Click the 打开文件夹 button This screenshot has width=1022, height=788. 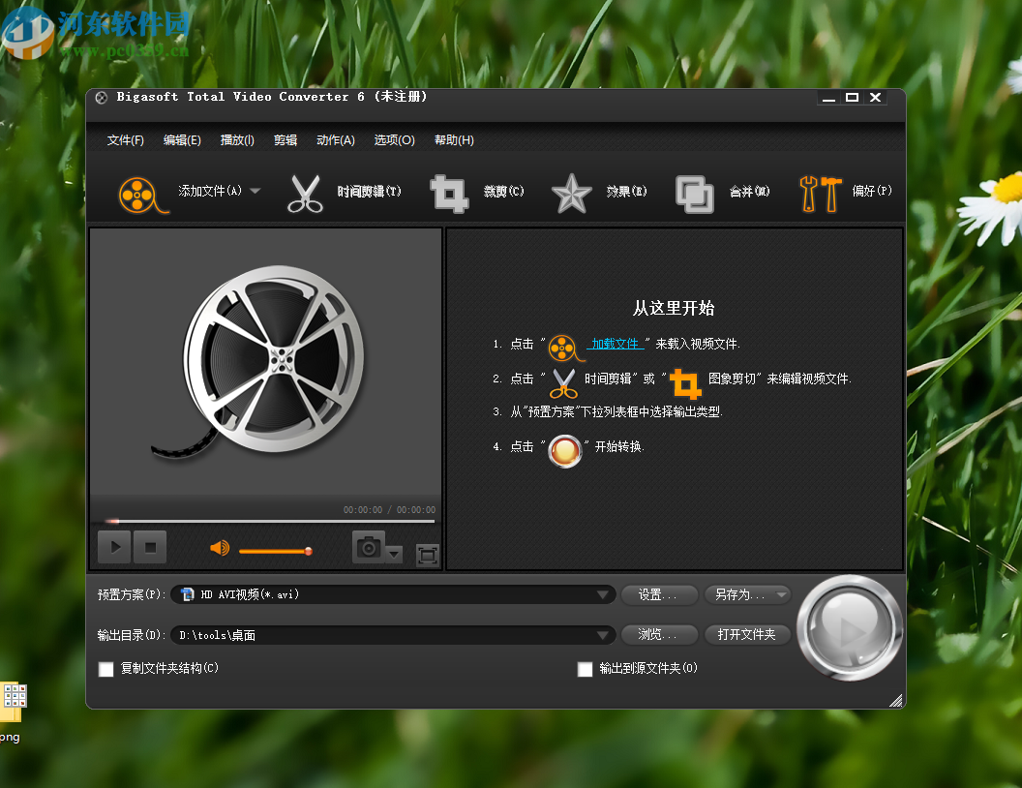click(747, 635)
